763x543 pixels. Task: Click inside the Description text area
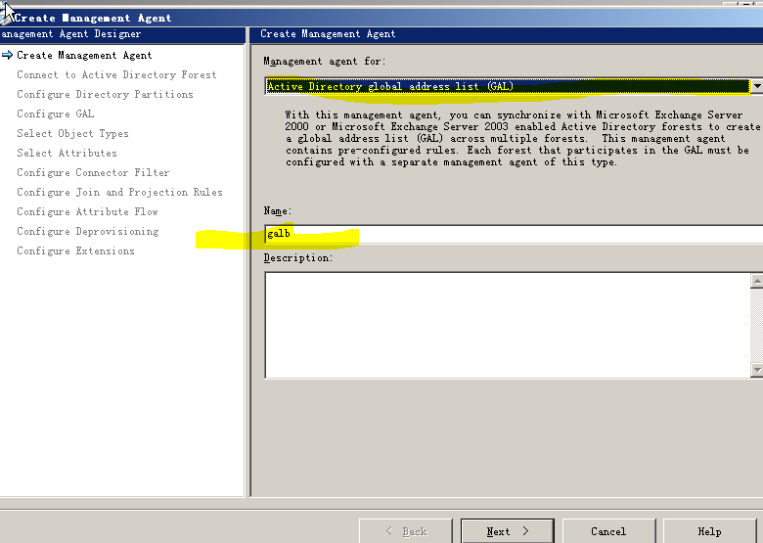click(508, 325)
